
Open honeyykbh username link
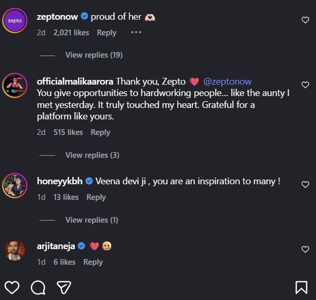click(60, 181)
